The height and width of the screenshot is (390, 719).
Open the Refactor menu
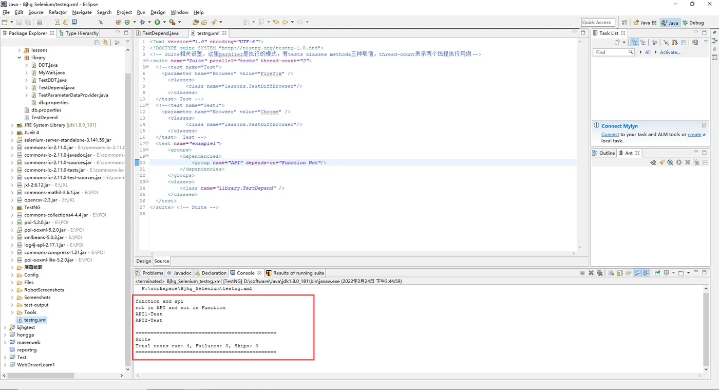(58, 12)
